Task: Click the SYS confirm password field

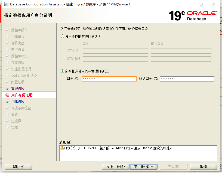Action: coord(181,51)
